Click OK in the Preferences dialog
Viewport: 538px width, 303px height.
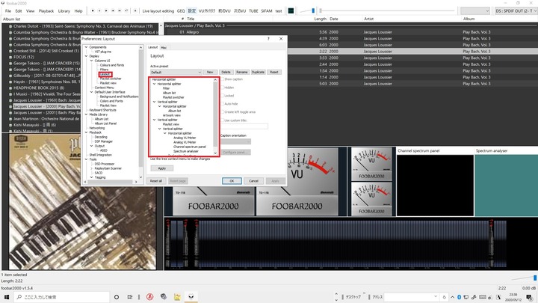pos(232,181)
